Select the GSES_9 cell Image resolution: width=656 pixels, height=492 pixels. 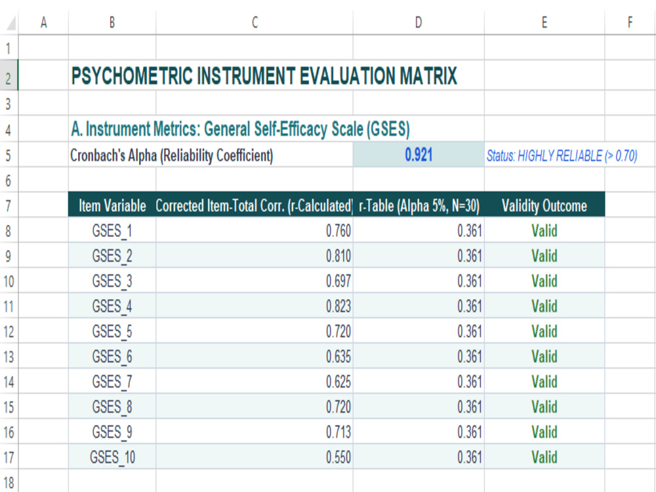pos(112,432)
